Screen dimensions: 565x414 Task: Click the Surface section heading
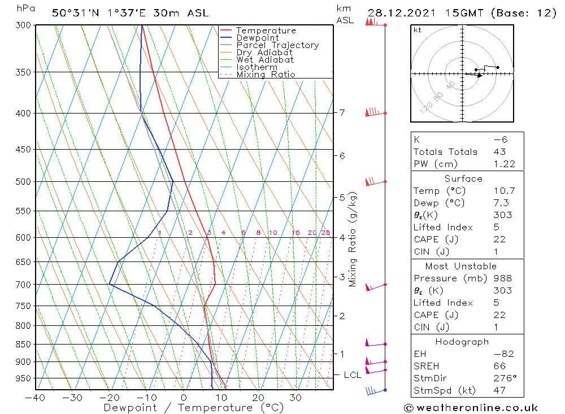[x=463, y=178]
